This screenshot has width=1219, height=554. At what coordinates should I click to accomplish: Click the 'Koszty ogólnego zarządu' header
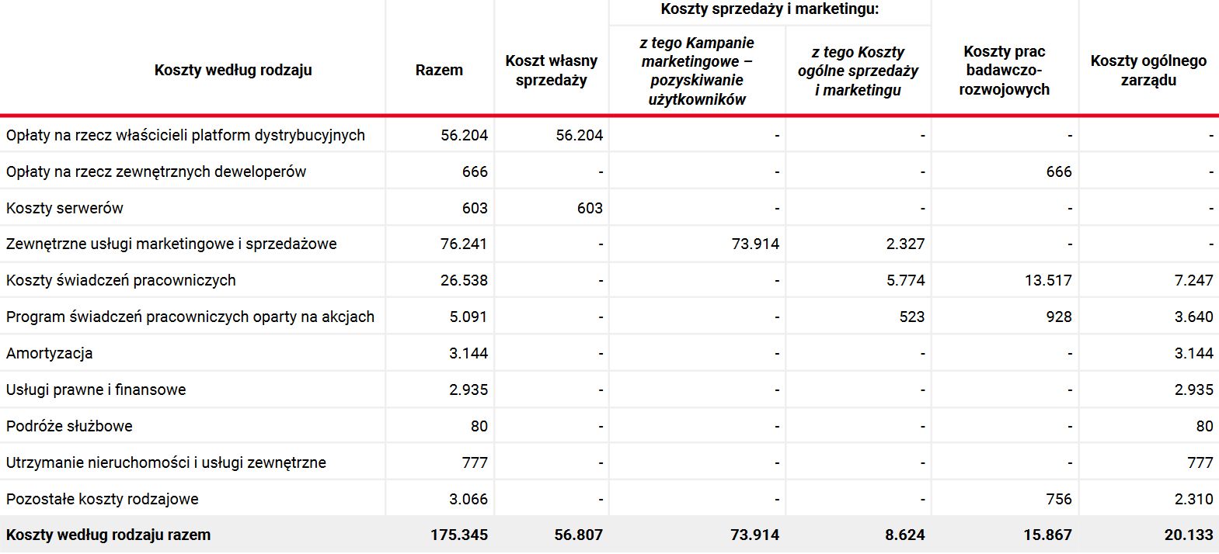1148,70
